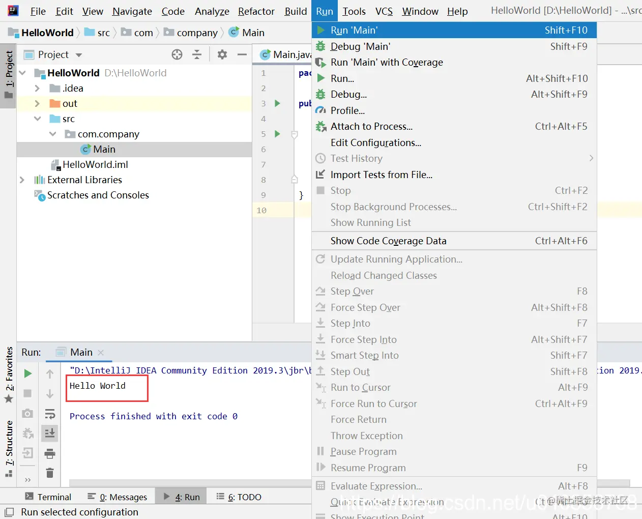Screen dimensions: 642x519
Task: Click the trash clear-all icon in console
Action: coord(50,473)
